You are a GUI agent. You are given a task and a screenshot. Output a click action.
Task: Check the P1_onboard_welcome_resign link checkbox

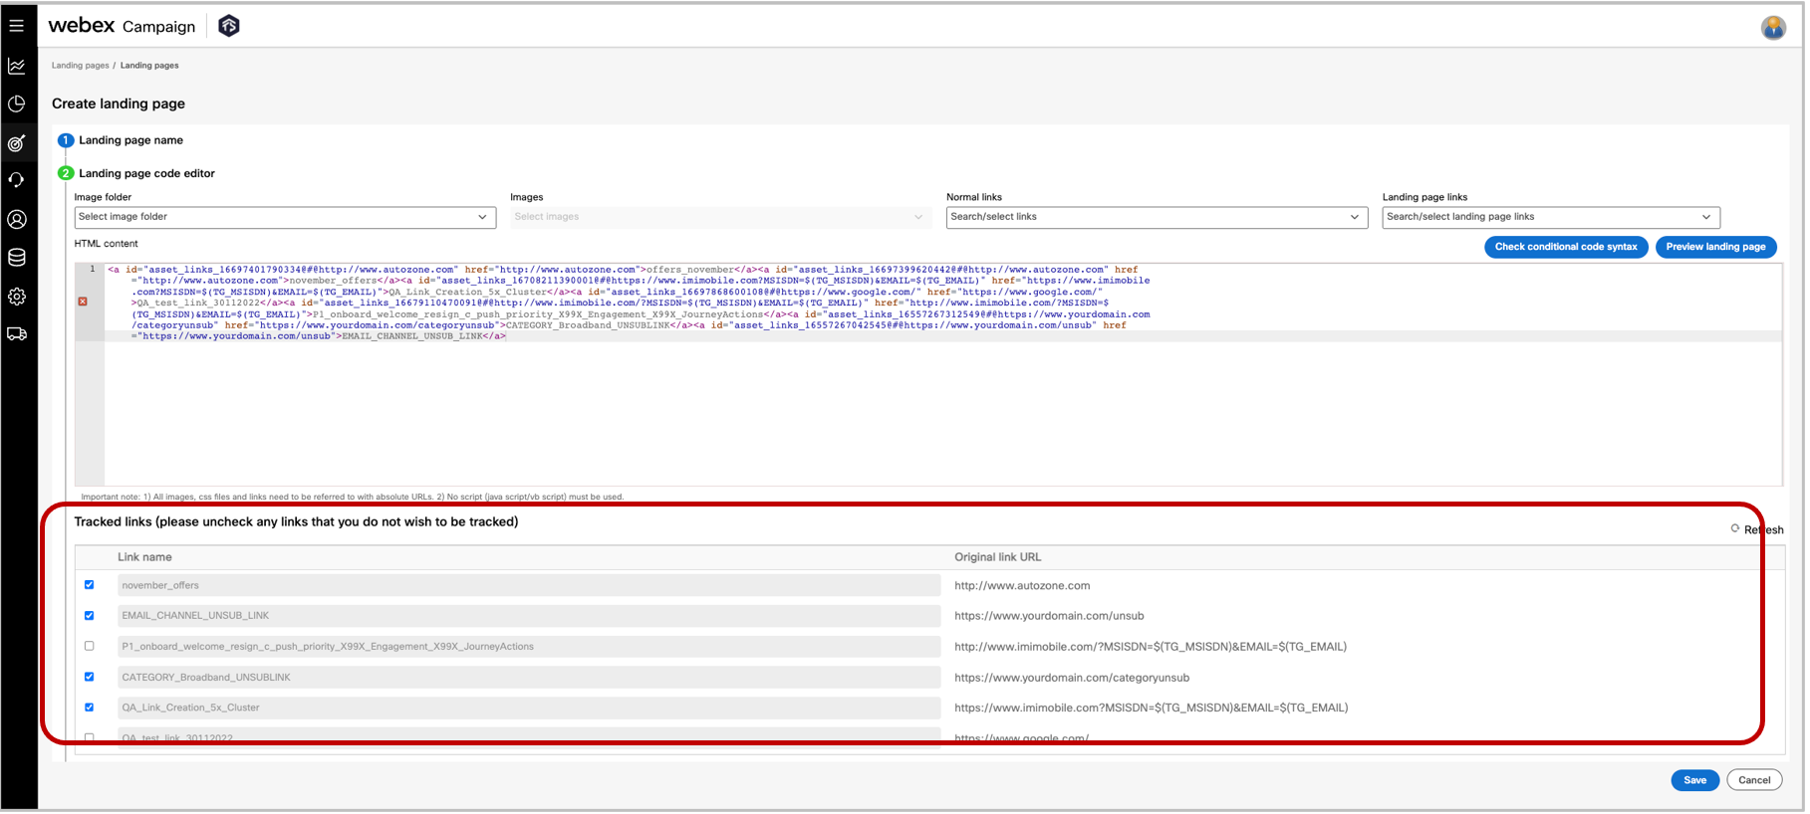click(x=90, y=646)
